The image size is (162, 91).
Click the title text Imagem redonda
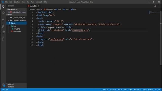(x=55, y=27)
